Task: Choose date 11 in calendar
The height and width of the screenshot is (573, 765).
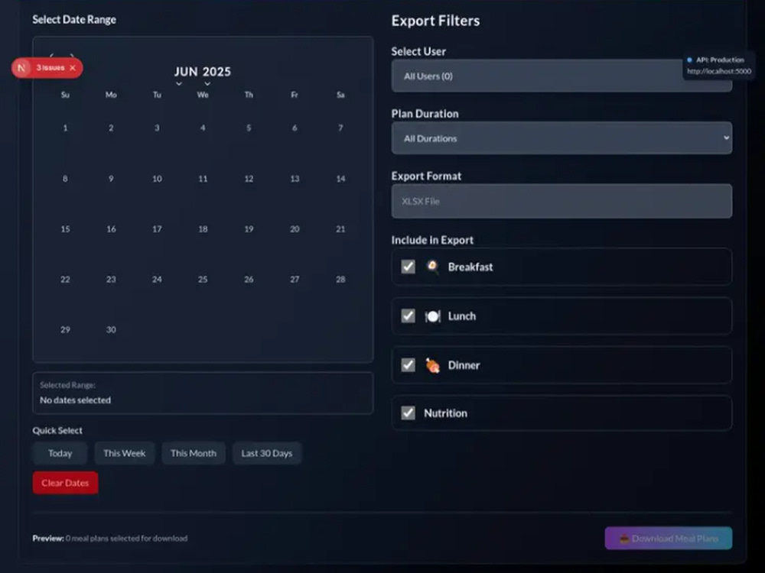Action: tap(203, 179)
